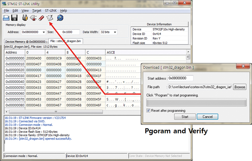Screen dimensions: 252x161
Task: Select cell value 00000433
Action: (x=34, y=88)
